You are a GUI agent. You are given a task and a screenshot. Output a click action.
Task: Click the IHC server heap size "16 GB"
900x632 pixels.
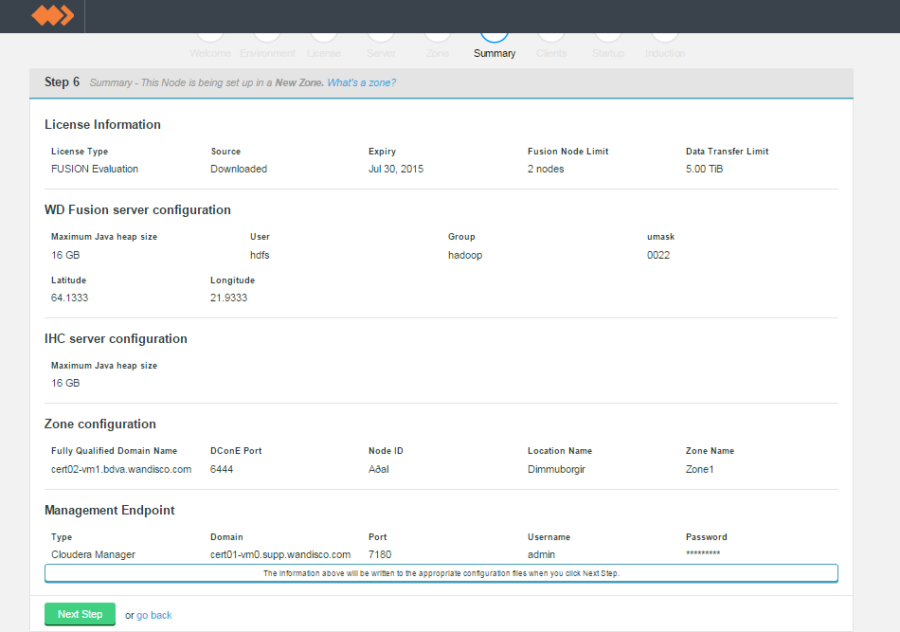(65, 383)
